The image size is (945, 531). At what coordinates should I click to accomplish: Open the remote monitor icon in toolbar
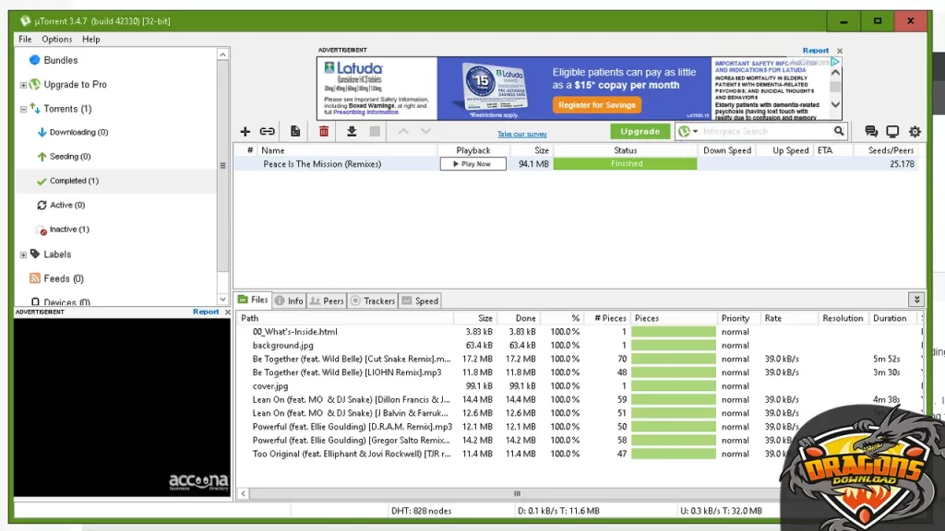pyautogui.click(x=892, y=132)
